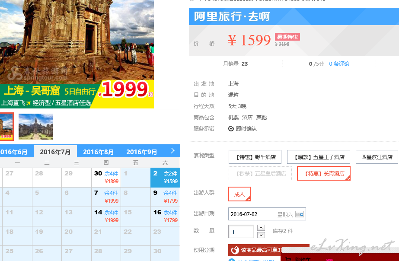Screen dimensions: 399x261
Task: Pick July 2 departure priced ¥1599
Action: [166, 178]
